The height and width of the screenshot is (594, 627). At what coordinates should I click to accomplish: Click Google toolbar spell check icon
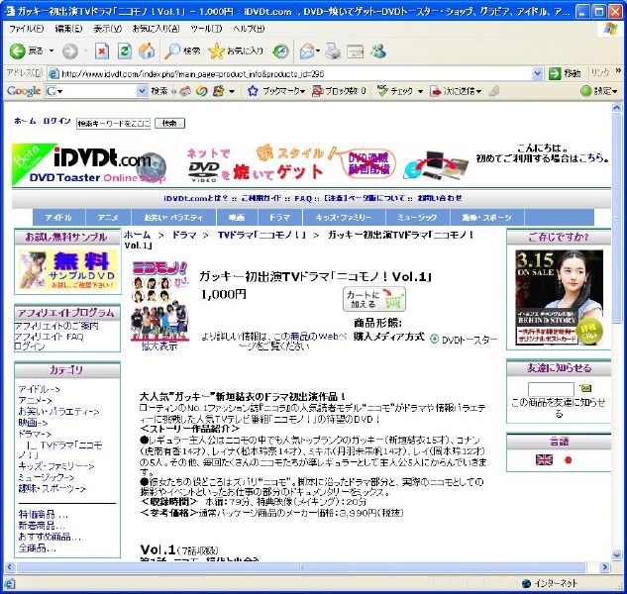click(x=382, y=91)
